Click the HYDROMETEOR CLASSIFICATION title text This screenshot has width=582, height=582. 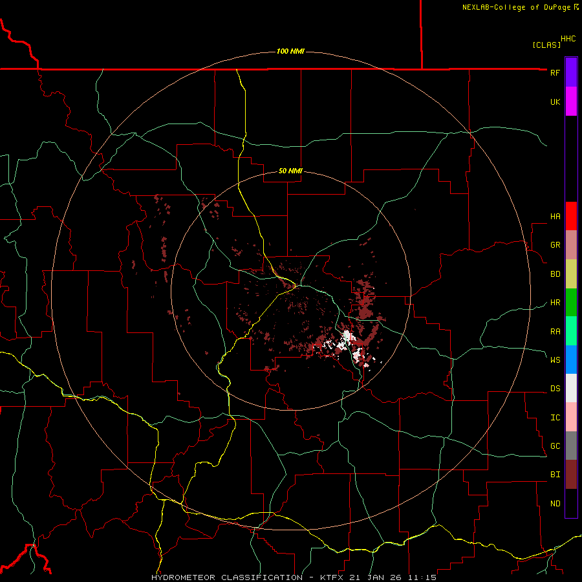point(227,577)
